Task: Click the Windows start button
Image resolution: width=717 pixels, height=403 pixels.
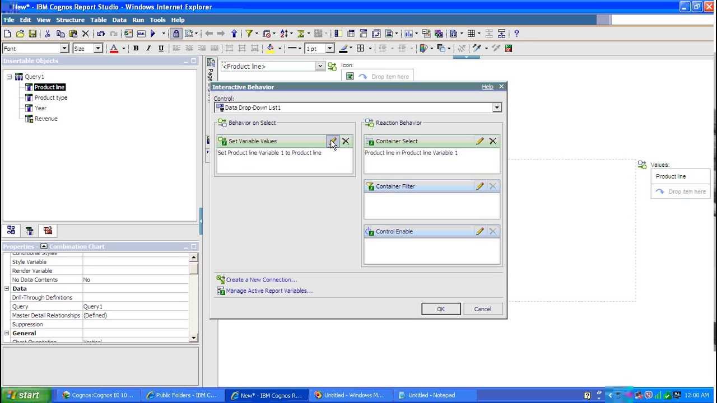Action: point(26,395)
